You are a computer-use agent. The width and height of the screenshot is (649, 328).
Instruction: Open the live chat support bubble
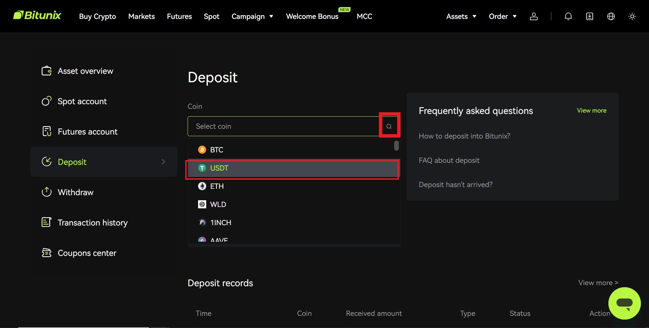624,303
